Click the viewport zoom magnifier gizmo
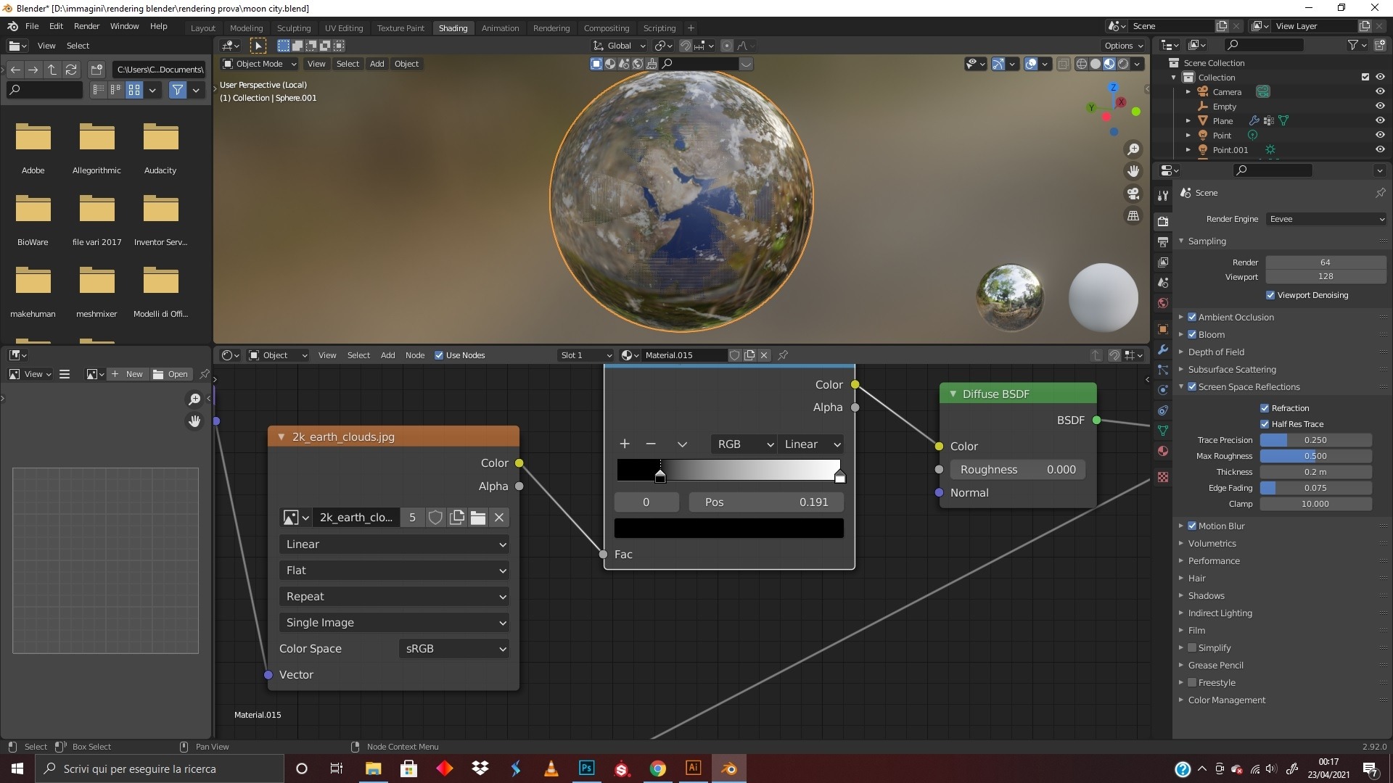This screenshot has height=783, width=1393. coord(1133,149)
